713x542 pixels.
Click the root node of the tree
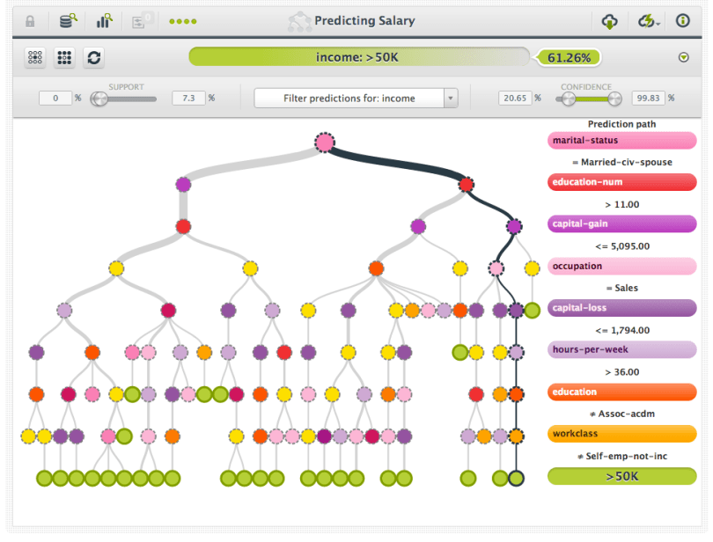pos(325,143)
